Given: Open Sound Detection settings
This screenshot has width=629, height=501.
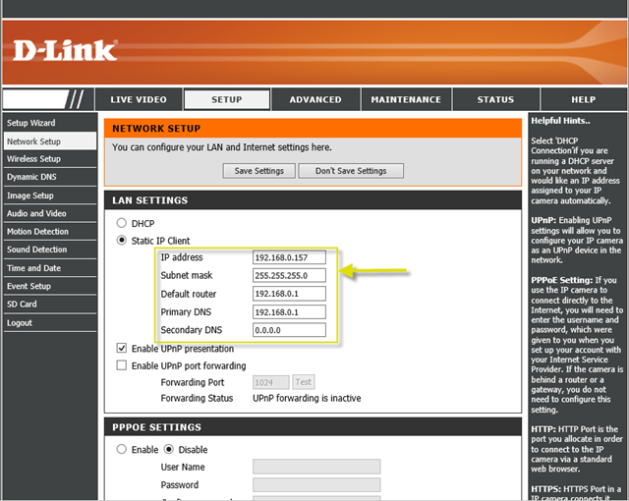Looking at the screenshot, I should pyautogui.click(x=50, y=250).
